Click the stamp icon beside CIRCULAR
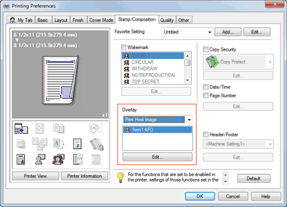The height and width of the screenshot is (207, 287). point(126,62)
